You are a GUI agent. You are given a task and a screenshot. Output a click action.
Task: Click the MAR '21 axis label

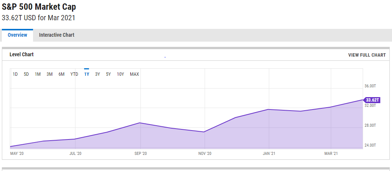point(331,153)
